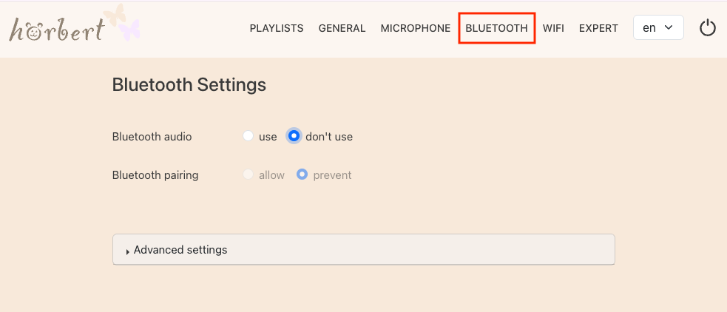Click the disclosure triangle beside Advanced settings
Viewport: 727px width, 312px height.
(x=128, y=251)
